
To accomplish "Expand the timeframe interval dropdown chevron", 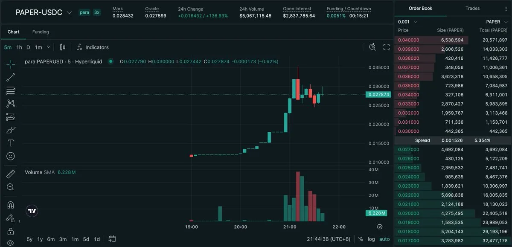I will point(49,47).
